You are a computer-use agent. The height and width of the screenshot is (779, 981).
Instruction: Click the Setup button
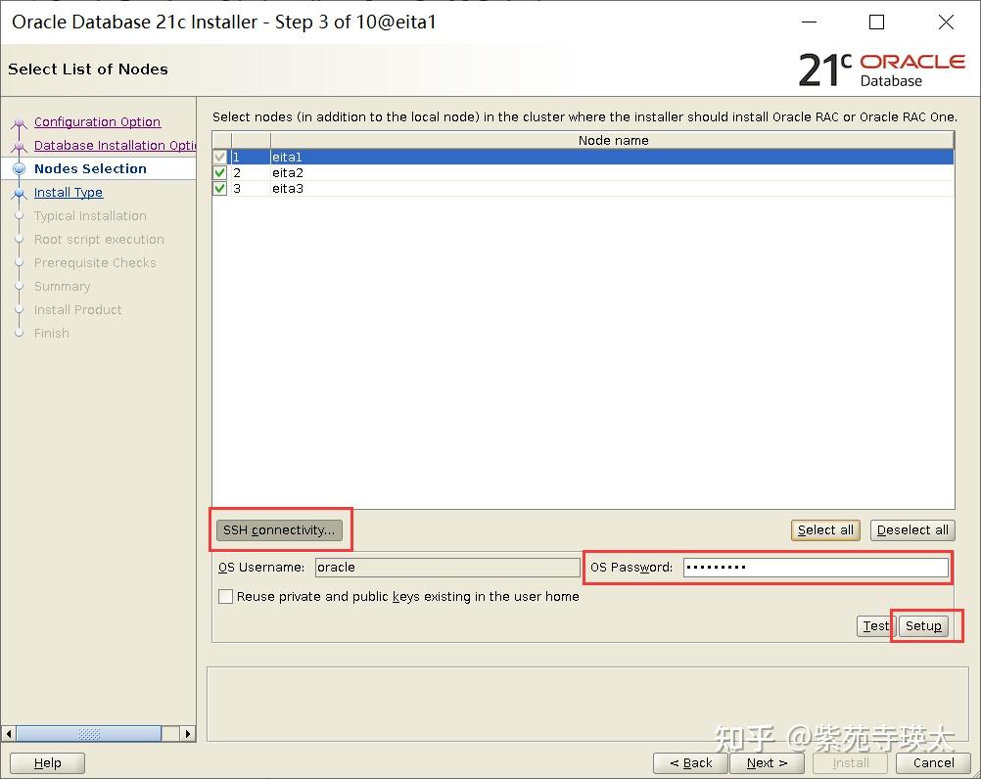923,625
